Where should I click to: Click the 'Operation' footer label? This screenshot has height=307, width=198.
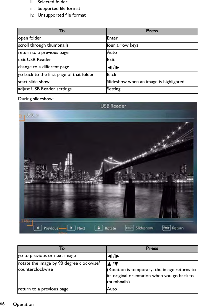point(23,304)
